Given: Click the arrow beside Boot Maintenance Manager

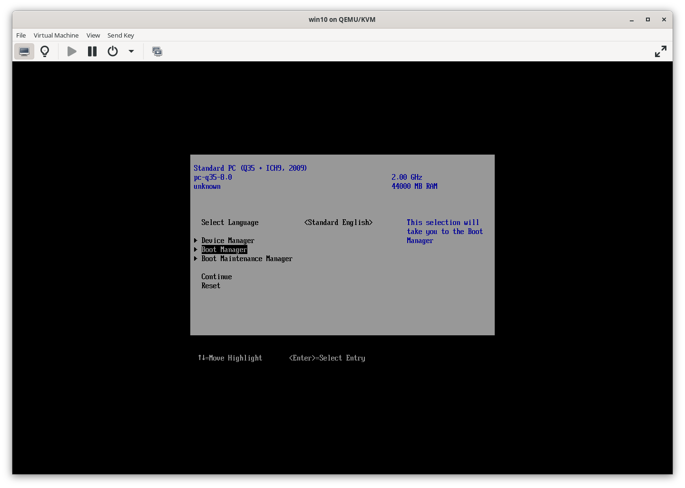Looking at the screenshot, I should pyautogui.click(x=196, y=259).
